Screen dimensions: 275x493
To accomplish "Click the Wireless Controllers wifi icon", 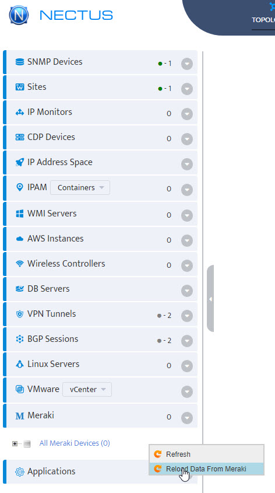I will [x=20, y=264].
